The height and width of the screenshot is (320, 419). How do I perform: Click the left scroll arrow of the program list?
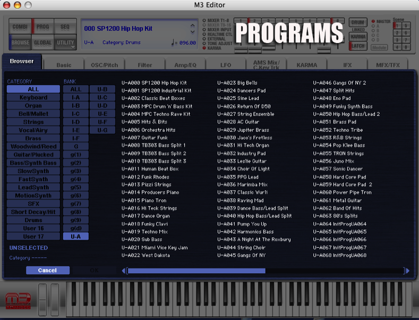[124, 271]
